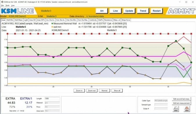
Task: Click the Order # input field
Action: pyautogui.click(x=161, y=109)
